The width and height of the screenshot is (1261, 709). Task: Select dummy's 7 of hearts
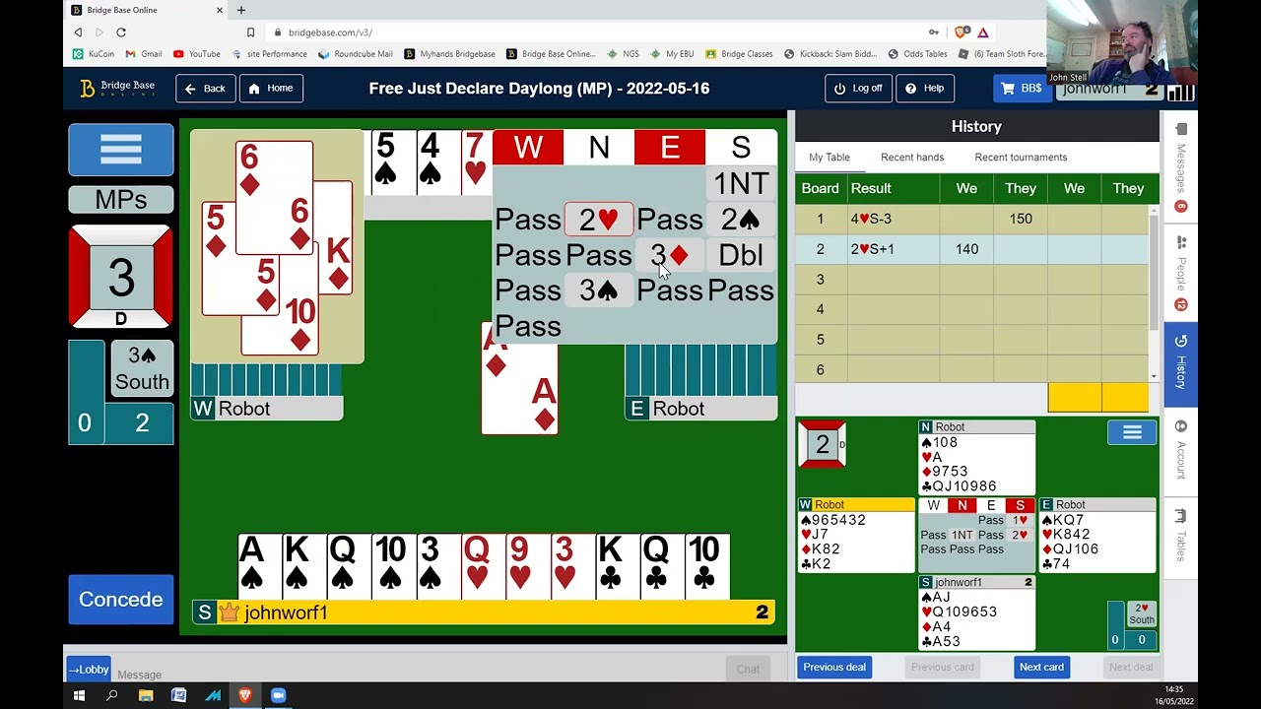point(477,162)
